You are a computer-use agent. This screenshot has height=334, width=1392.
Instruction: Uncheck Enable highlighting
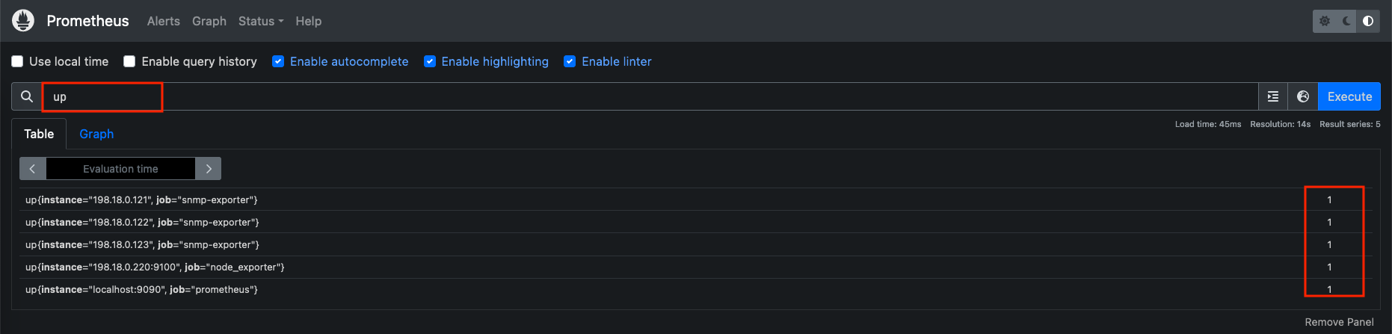click(x=430, y=61)
